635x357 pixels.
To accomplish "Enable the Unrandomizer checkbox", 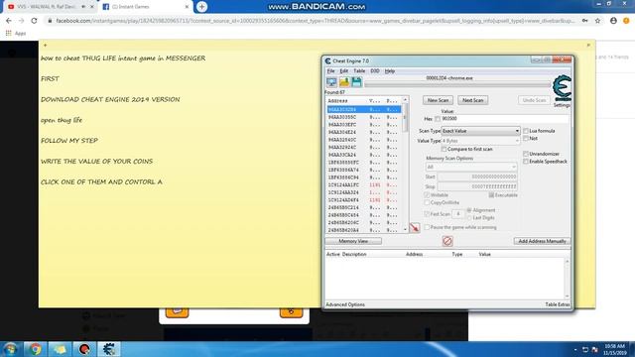I will (526, 154).
